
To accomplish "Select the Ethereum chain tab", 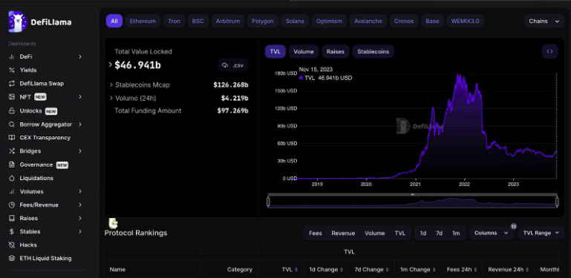I will click(x=143, y=21).
